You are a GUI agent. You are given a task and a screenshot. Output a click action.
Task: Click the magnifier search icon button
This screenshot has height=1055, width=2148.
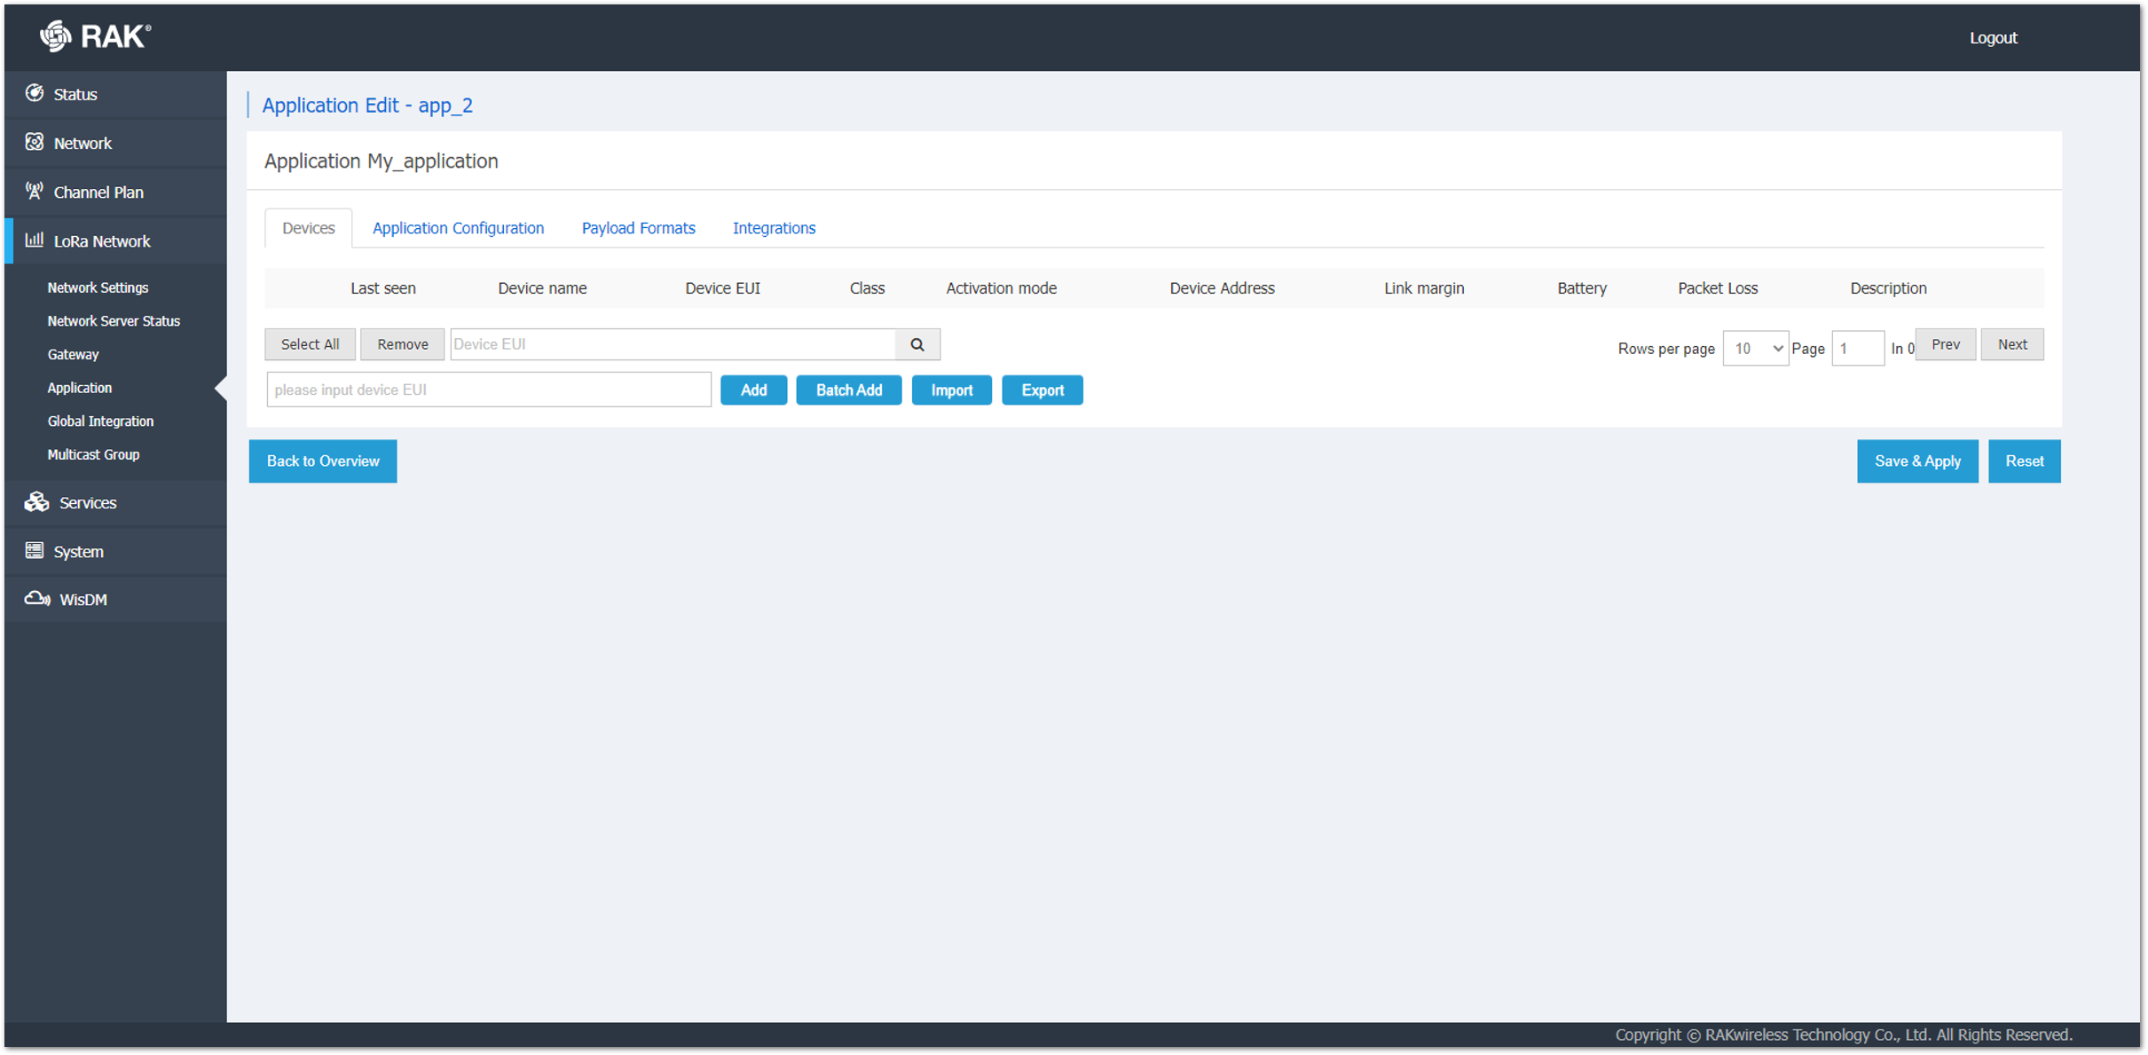[917, 344]
